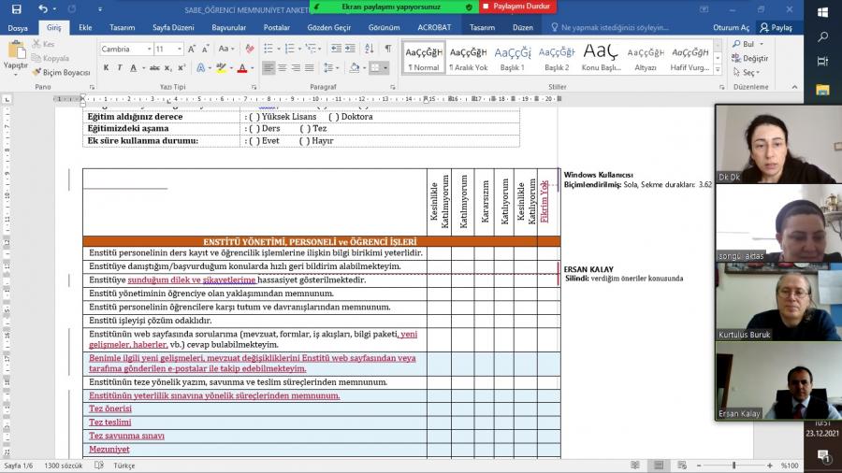Toggle italic T formatting
842x473 pixels.
click(119, 67)
